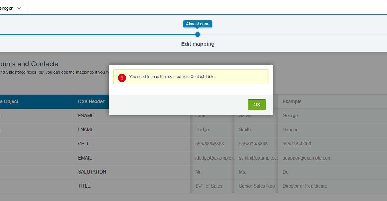
Task: Click the SVP of Sales value
Action: pos(209,186)
